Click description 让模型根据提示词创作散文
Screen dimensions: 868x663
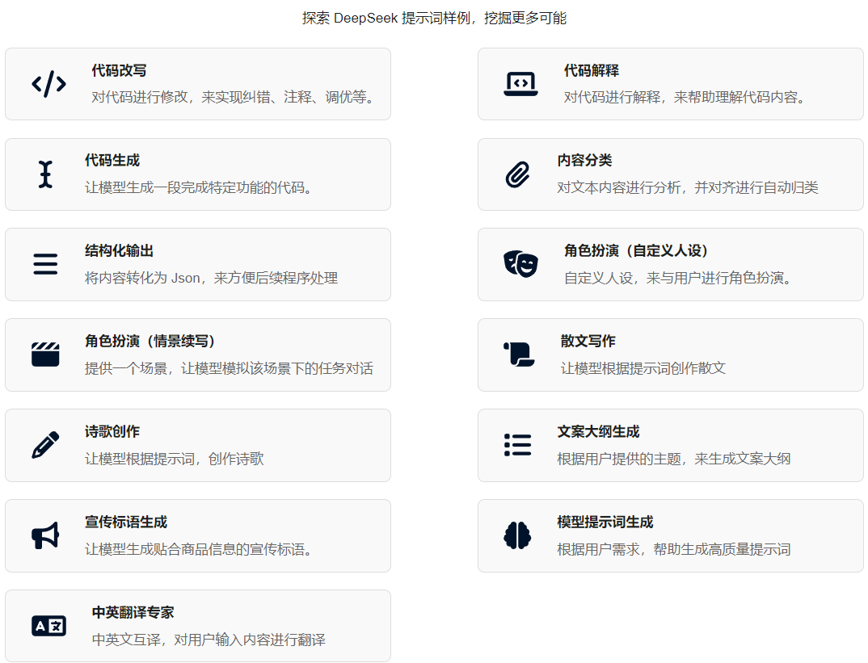pyautogui.click(x=643, y=368)
